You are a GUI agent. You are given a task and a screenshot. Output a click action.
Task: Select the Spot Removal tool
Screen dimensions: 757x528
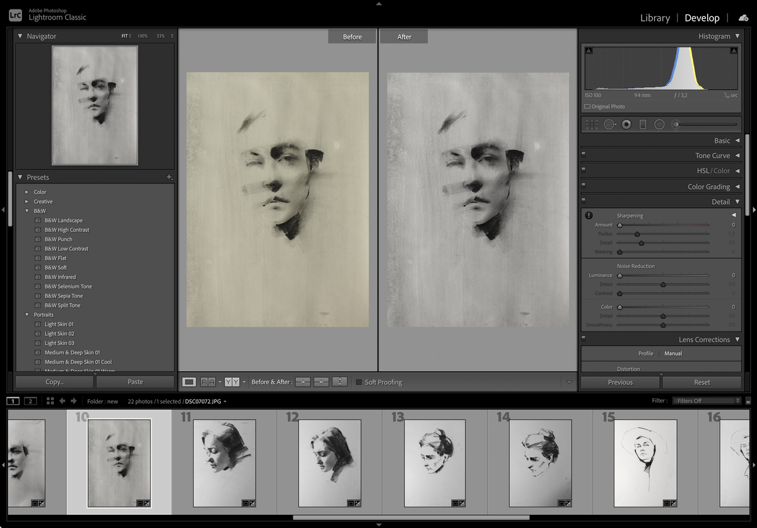click(609, 124)
